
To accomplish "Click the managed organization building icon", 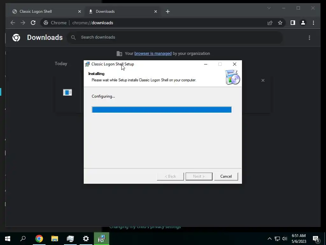I will tap(119, 54).
